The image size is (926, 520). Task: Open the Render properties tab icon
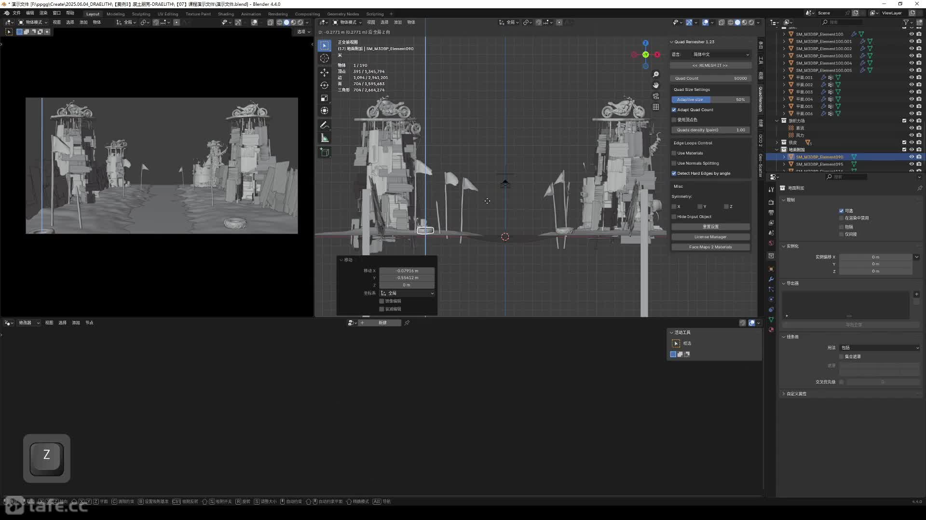[x=771, y=202]
